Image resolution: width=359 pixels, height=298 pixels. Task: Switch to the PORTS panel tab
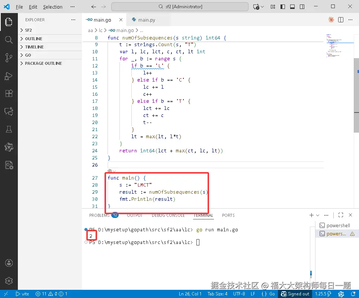point(228,215)
